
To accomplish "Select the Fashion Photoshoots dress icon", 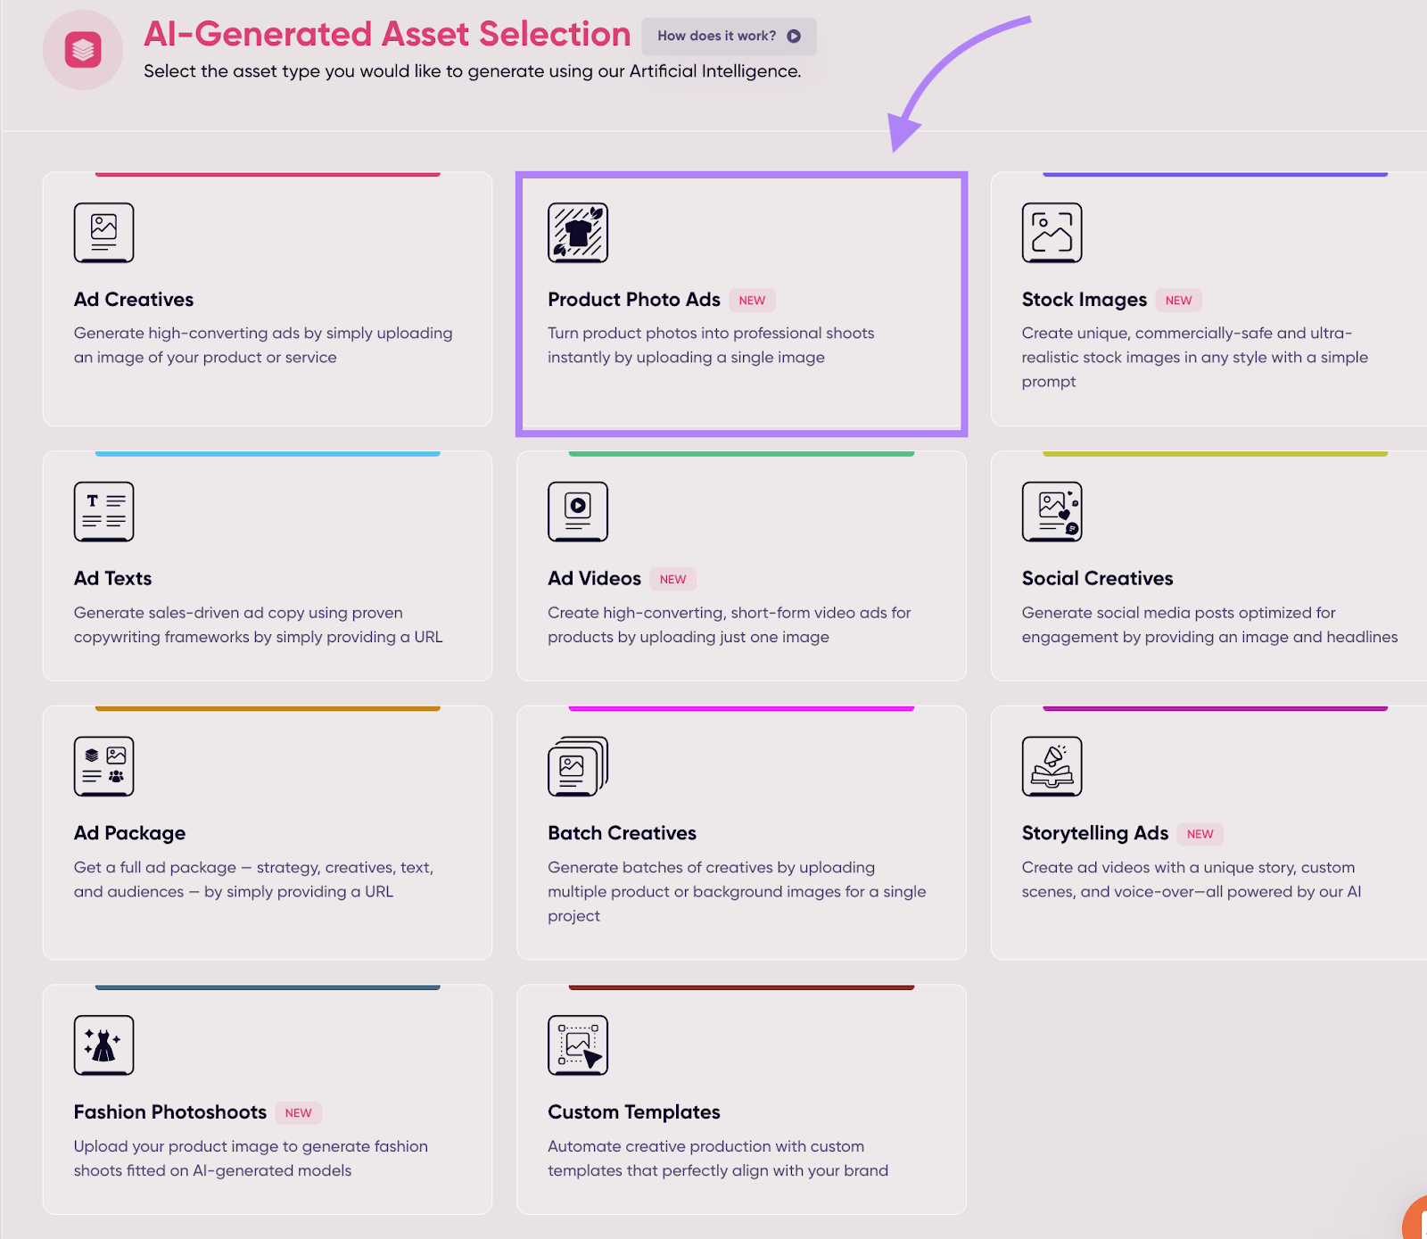I will pos(103,1045).
